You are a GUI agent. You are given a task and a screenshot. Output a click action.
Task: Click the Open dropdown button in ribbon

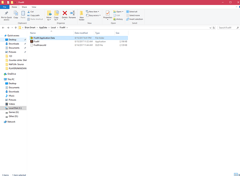118,12
